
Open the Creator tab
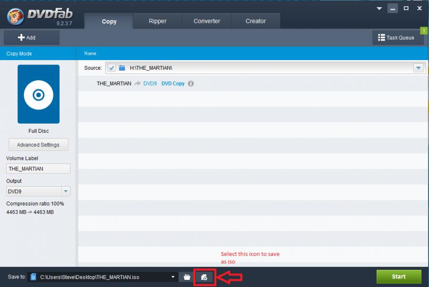pos(256,21)
